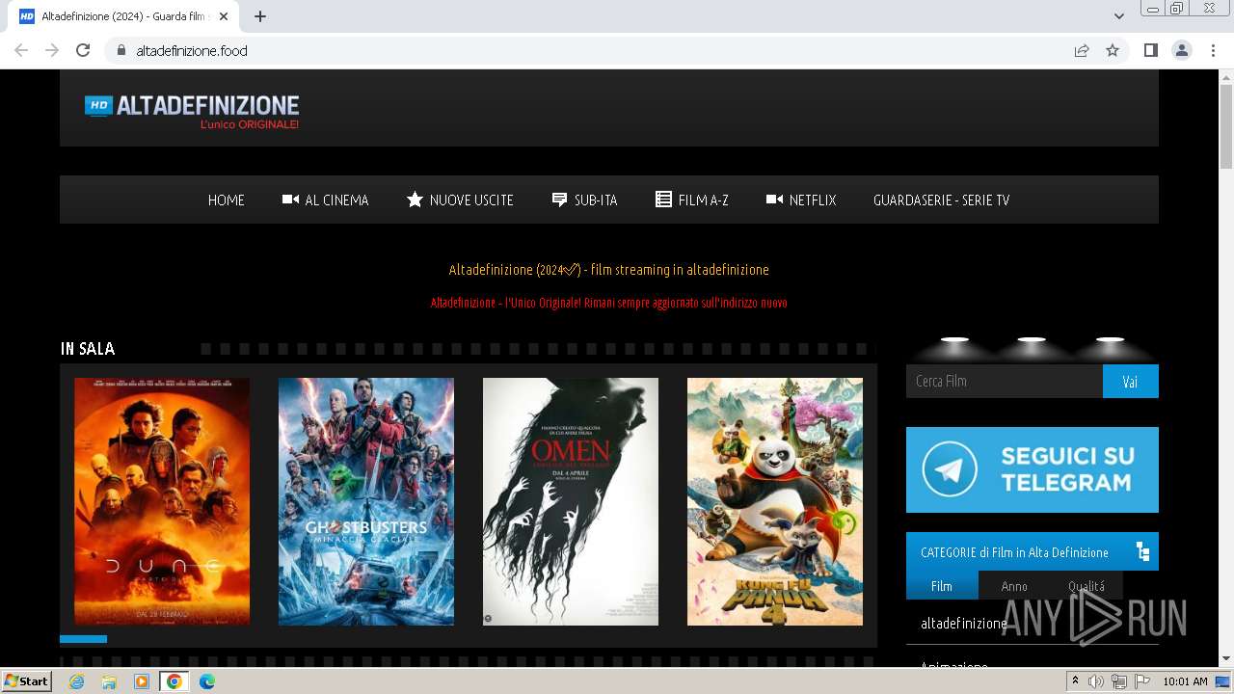Show hidden system tray icons
The height and width of the screenshot is (694, 1234).
pos(1075,681)
